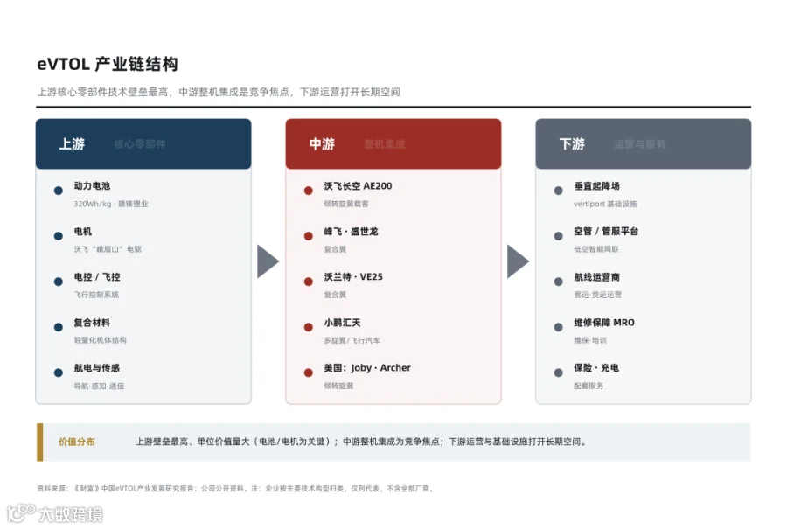
Task: Click the "多旋翼/飞行汽车" description
Action: click(x=352, y=340)
